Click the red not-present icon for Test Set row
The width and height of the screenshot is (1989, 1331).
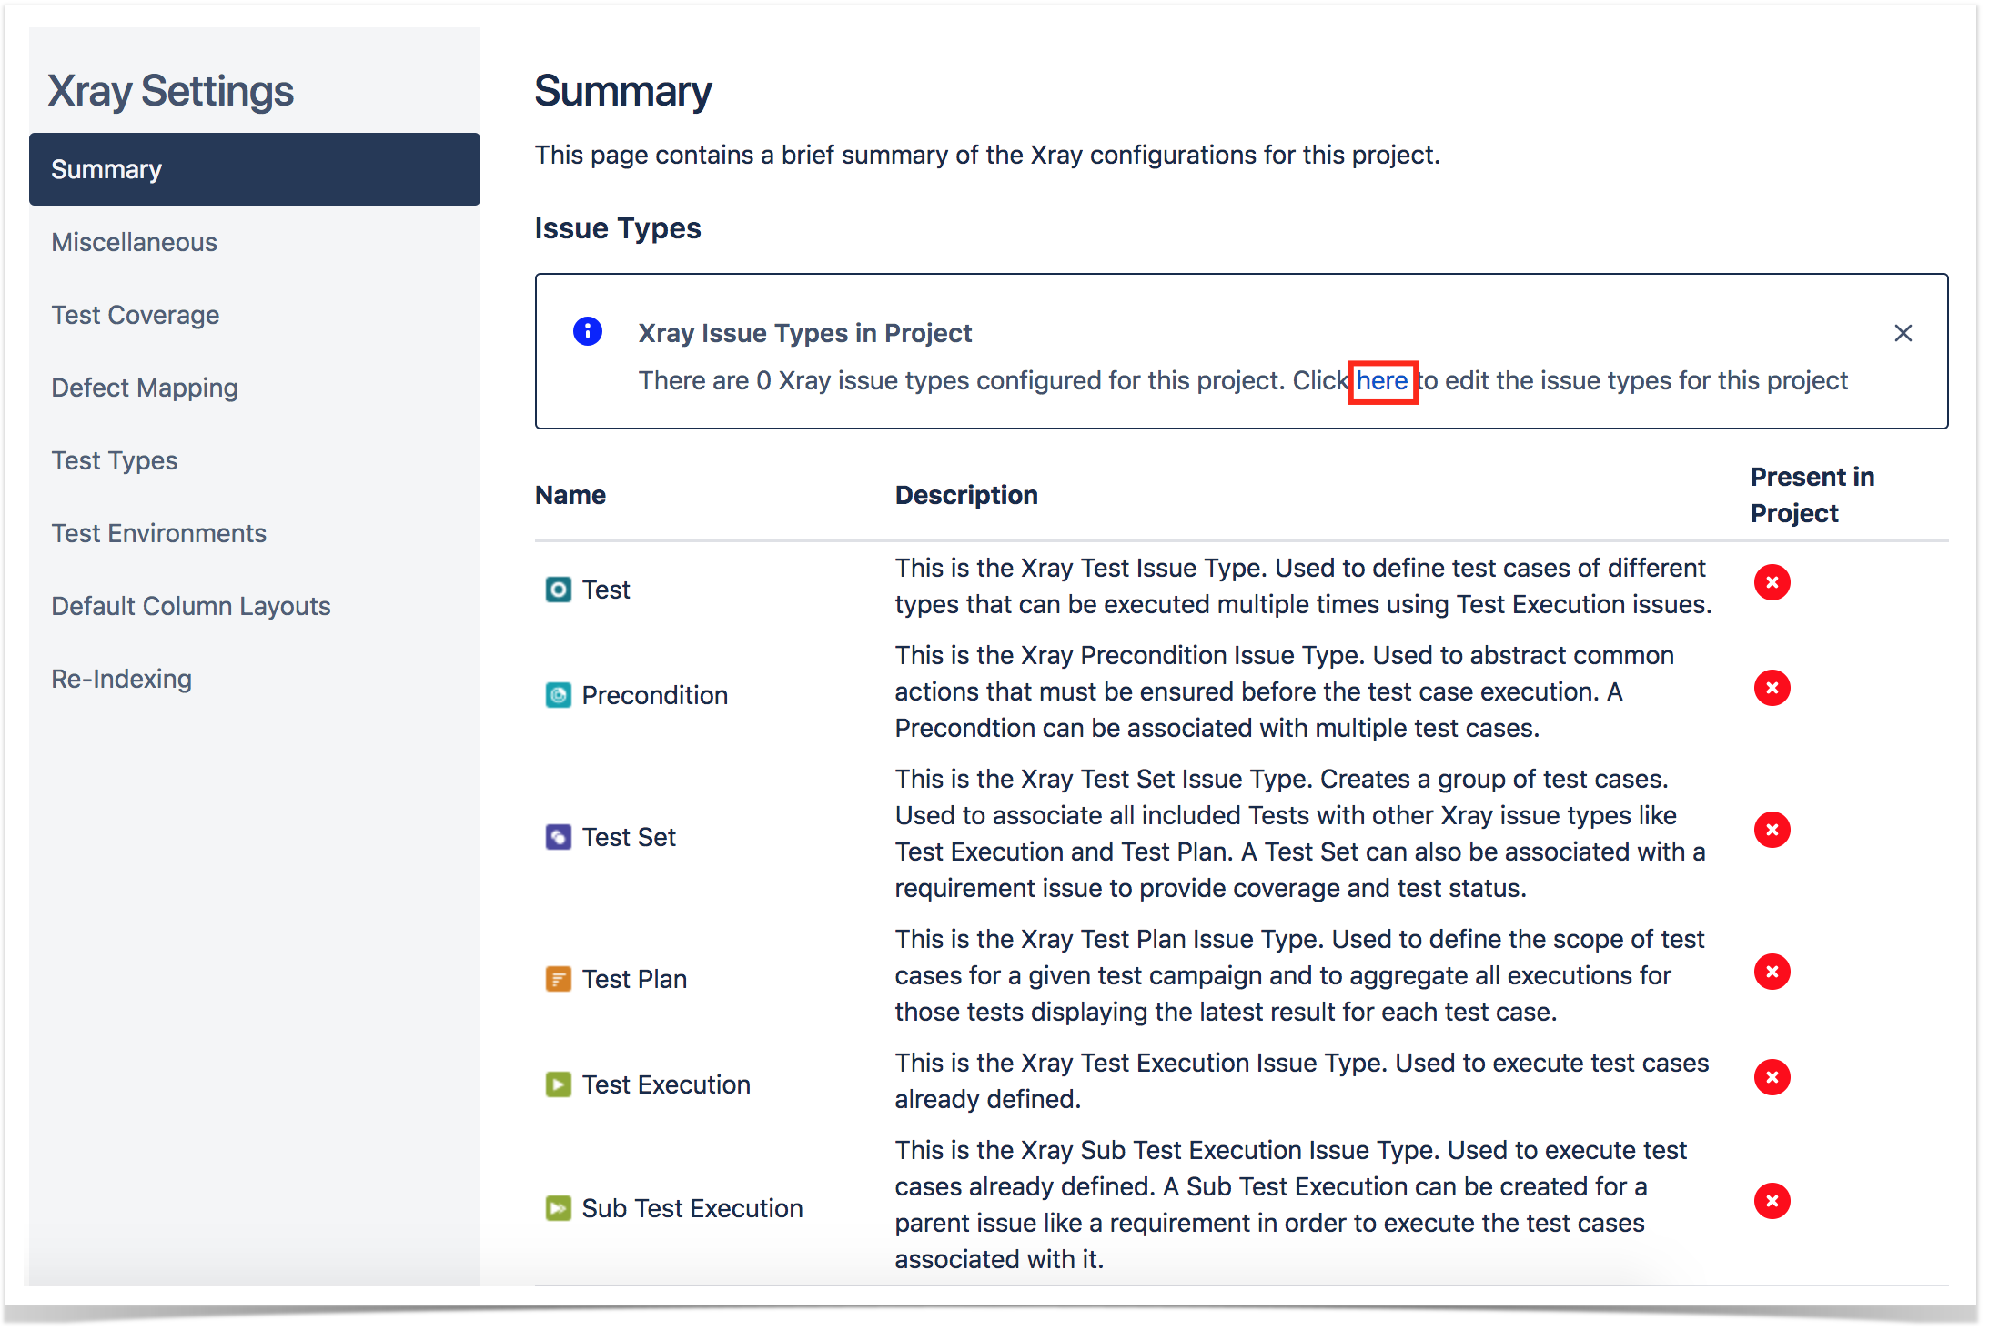[x=1772, y=830]
